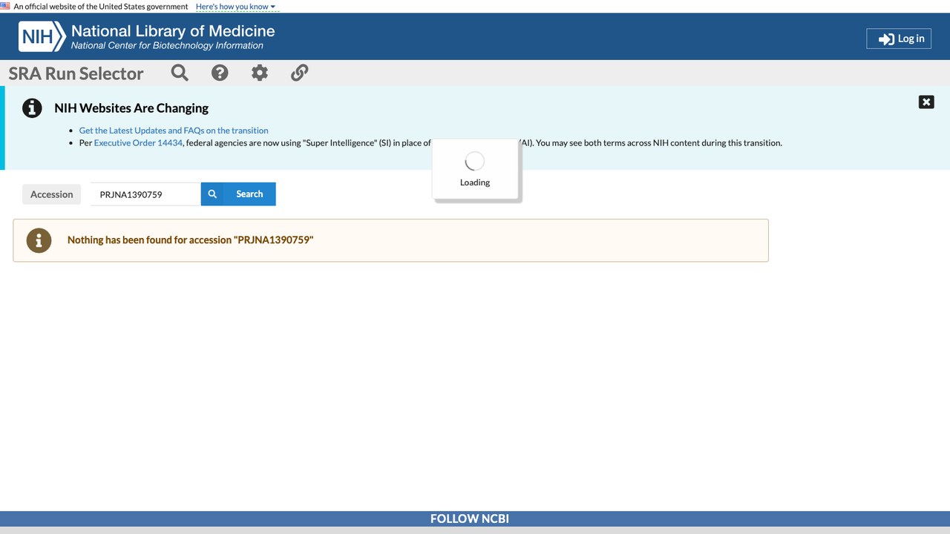Screen dimensions: 950x534
Task: Open "Get the Latest Updates and FAQs" link
Action: point(174,131)
